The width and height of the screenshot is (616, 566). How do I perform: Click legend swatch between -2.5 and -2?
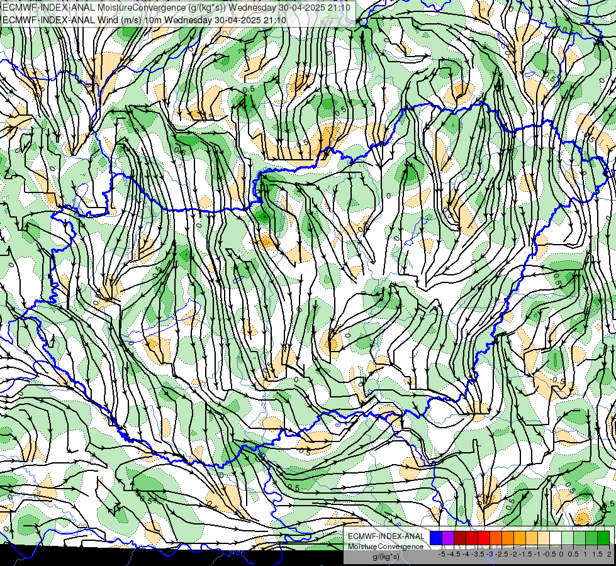(x=508, y=538)
